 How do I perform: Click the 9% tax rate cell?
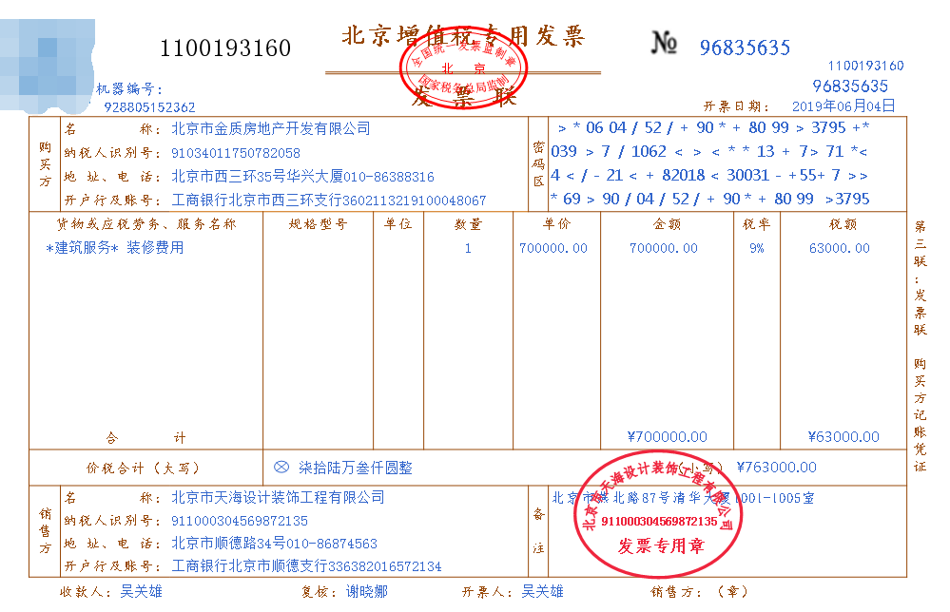point(757,248)
